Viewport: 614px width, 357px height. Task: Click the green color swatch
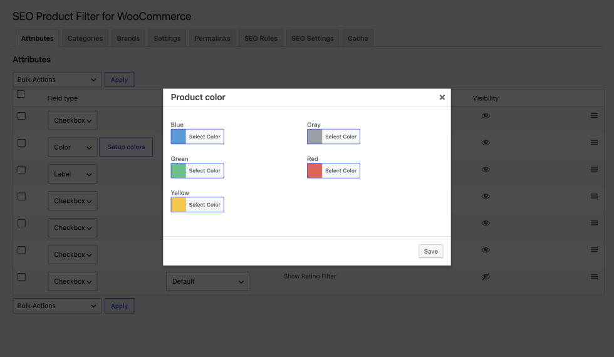[179, 170]
